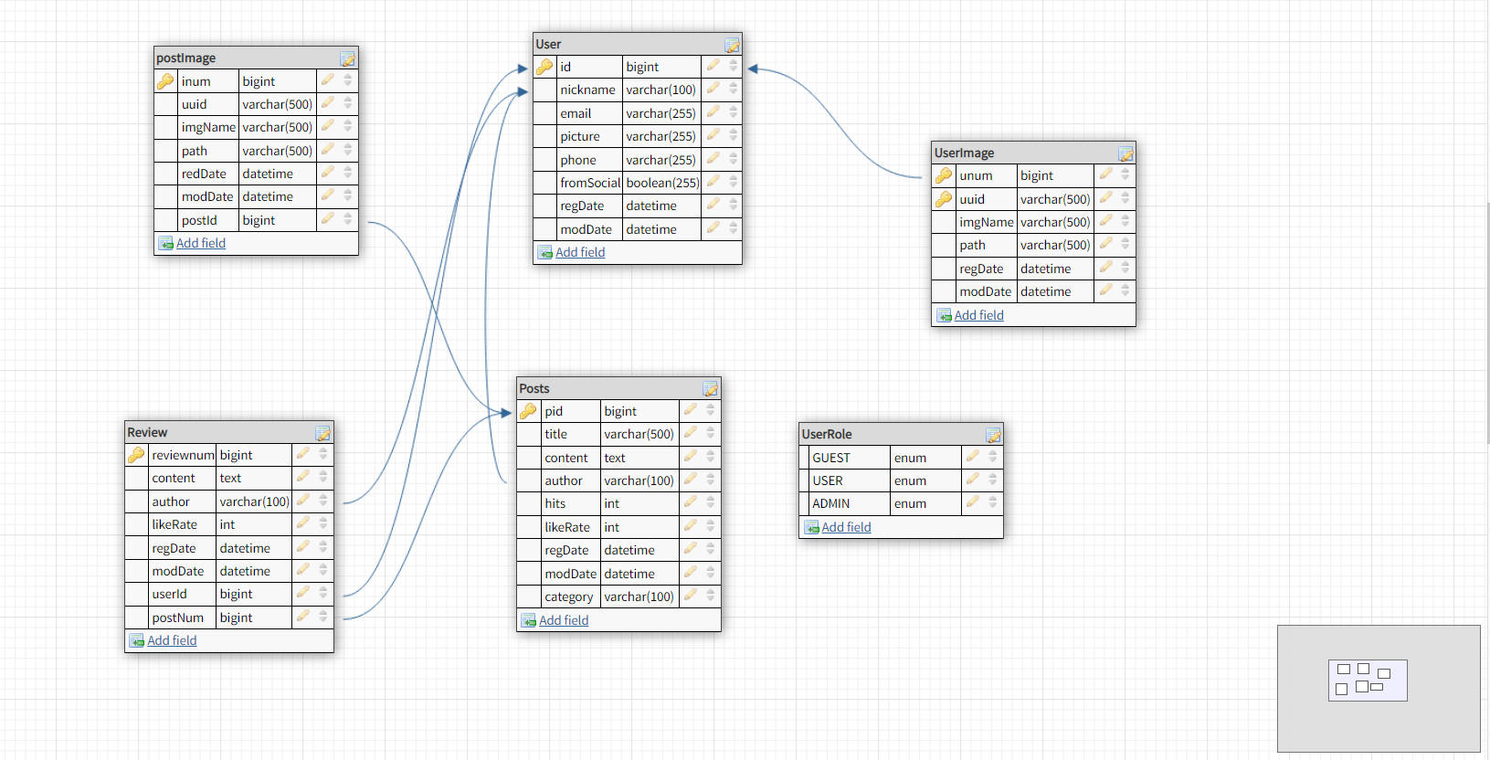Edit the GUEST field pencil icon
The width and height of the screenshot is (1490, 760).
point(972,457)
